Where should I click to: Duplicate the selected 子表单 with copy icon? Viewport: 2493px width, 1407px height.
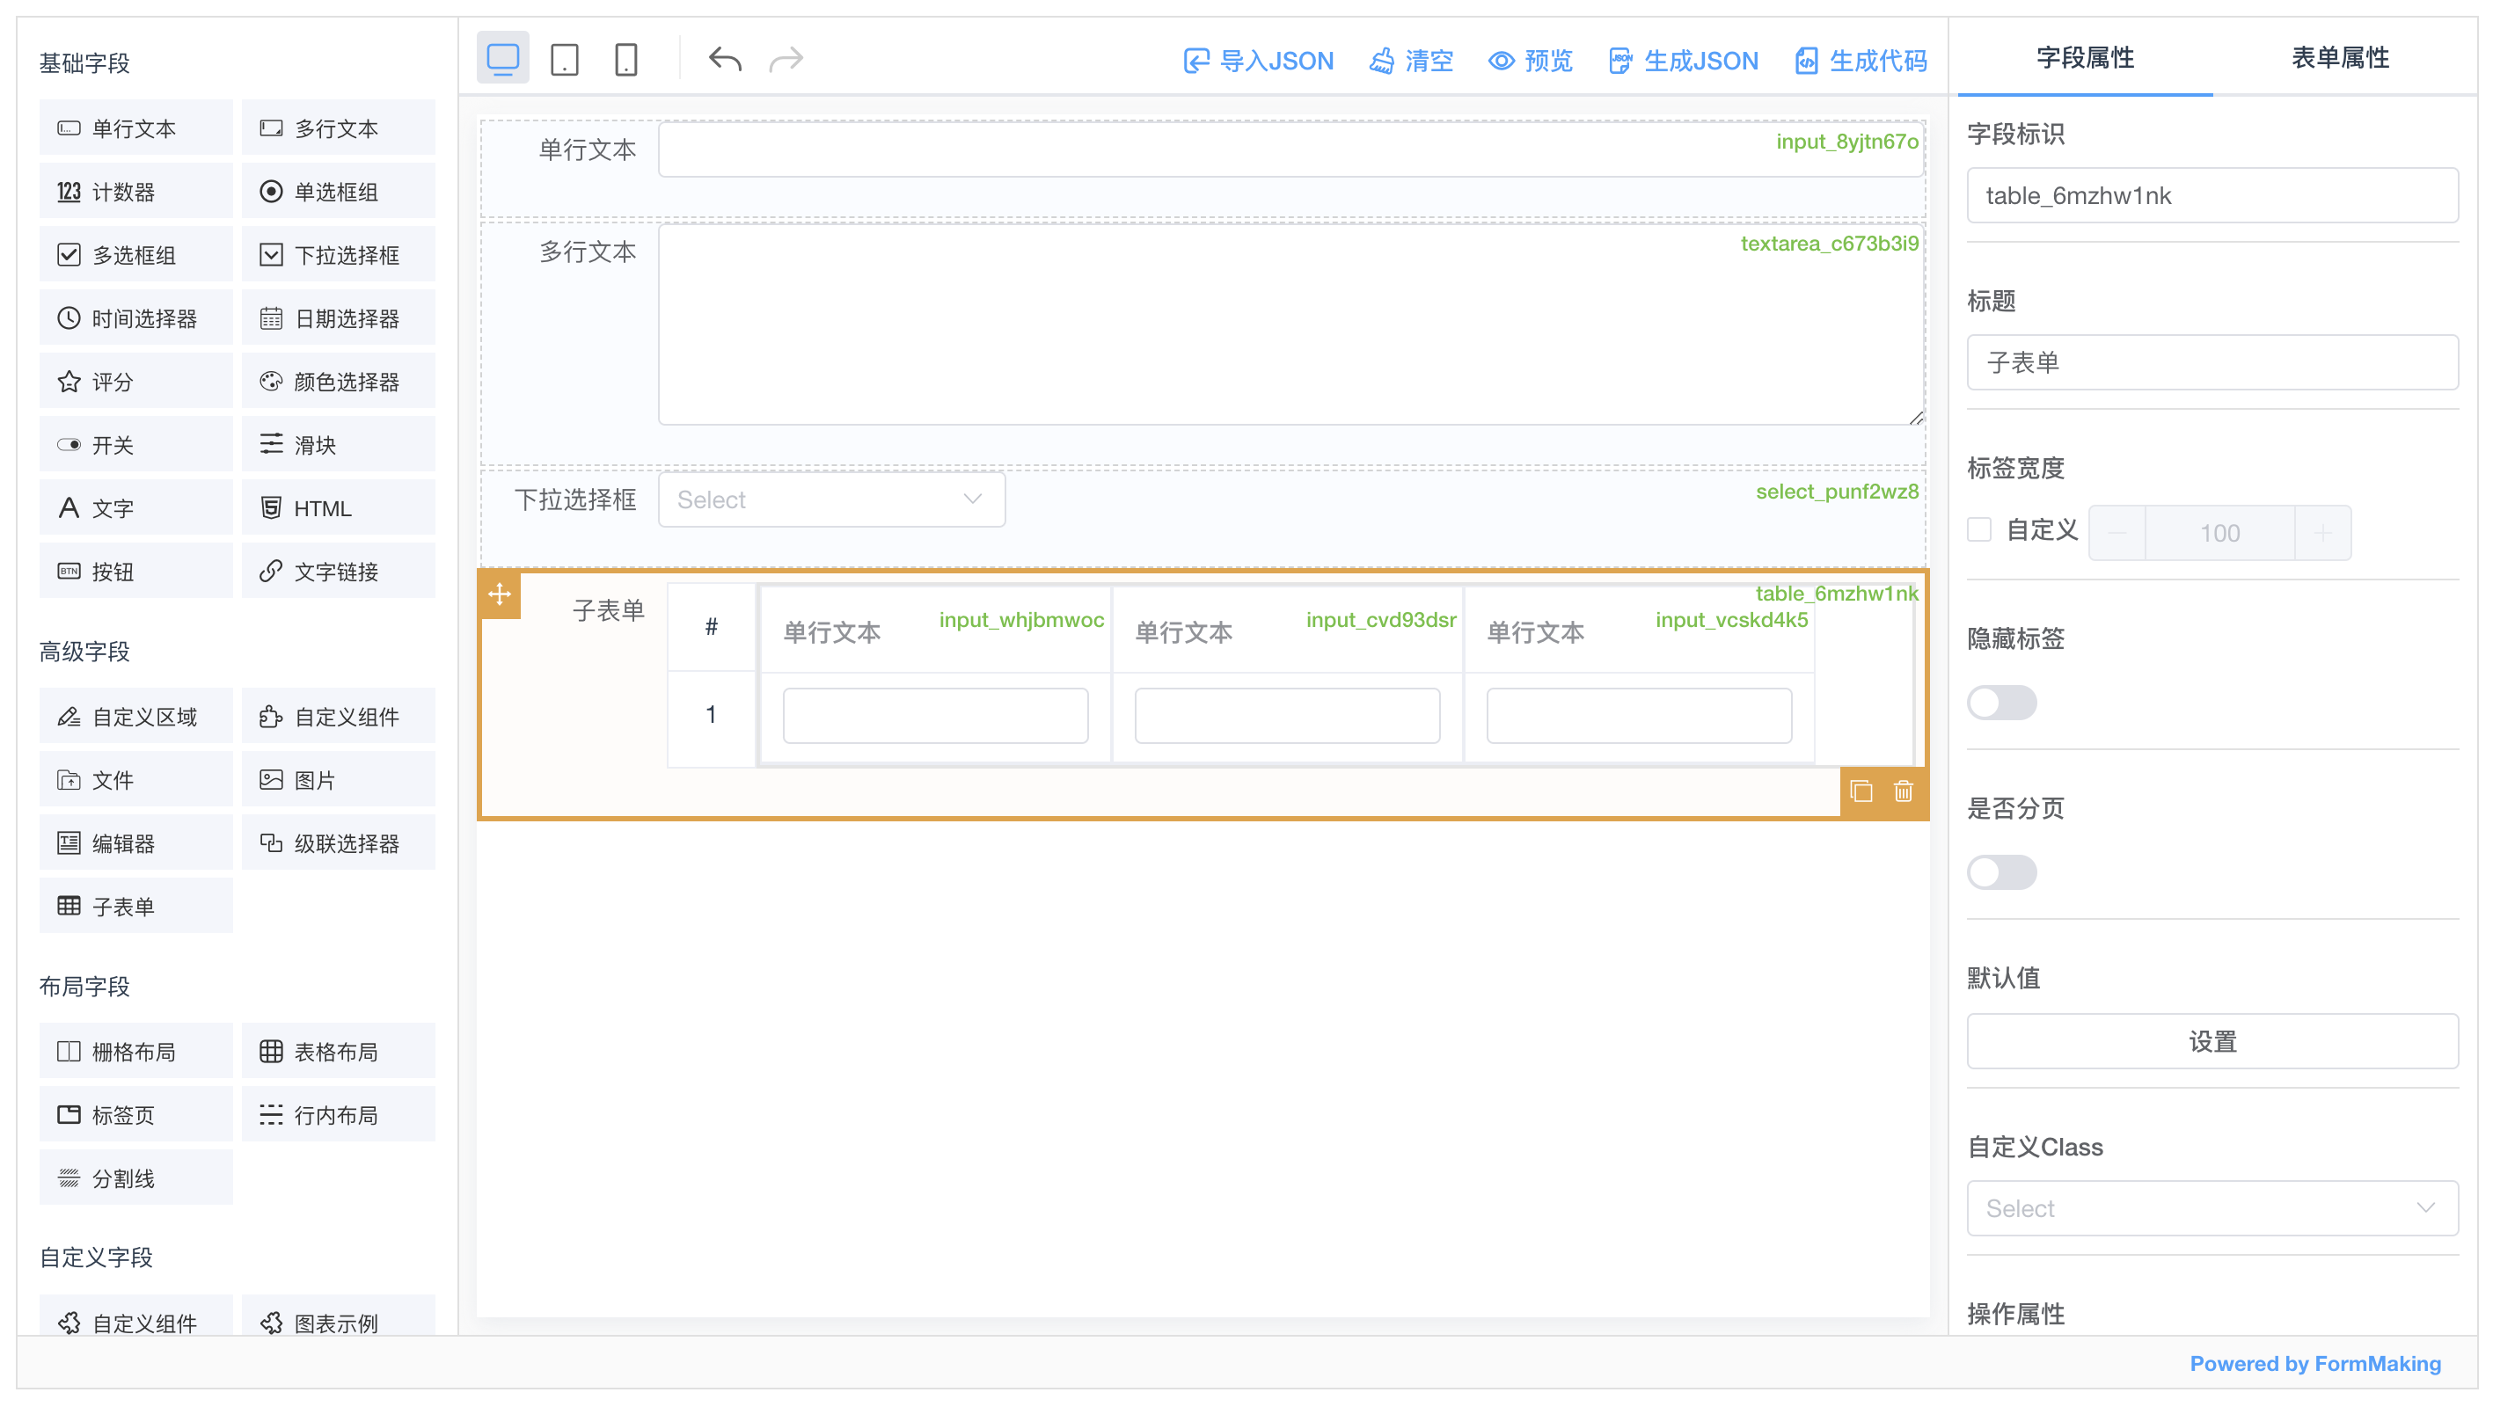(1860, 791)
